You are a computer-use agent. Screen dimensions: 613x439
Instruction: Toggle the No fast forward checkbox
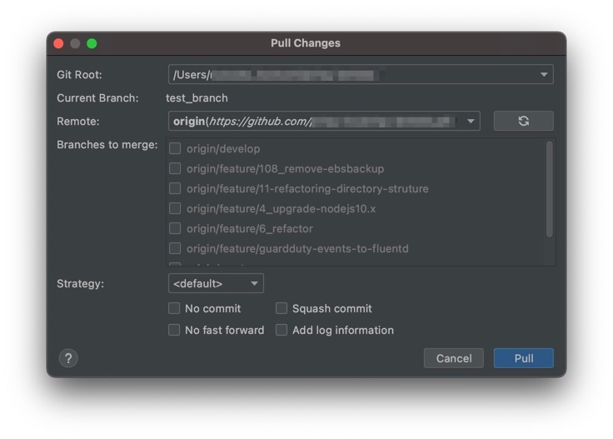(174, 330)
